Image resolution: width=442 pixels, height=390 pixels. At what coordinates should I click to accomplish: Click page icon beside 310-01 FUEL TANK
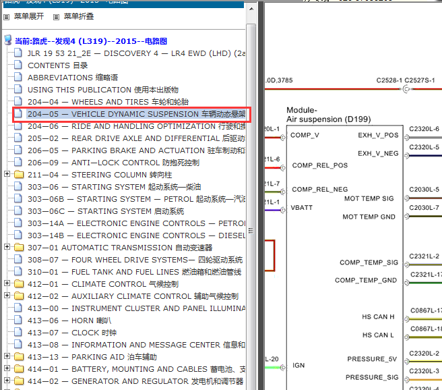click(x=18, y=271)
